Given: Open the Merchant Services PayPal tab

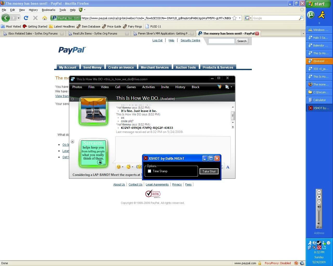Looking at the screenshot, I should 155,67.
